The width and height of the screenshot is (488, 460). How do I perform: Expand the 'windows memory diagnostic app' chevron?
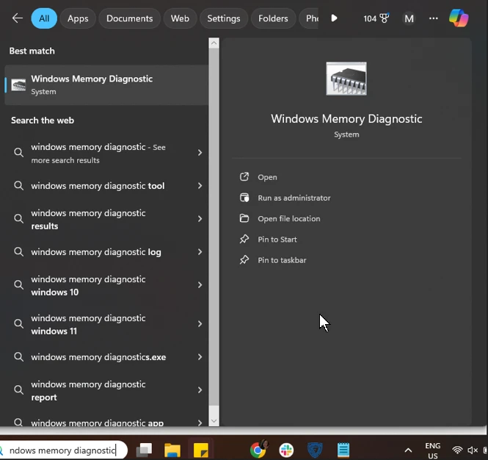pyautogui.click(x=200, y=423)
